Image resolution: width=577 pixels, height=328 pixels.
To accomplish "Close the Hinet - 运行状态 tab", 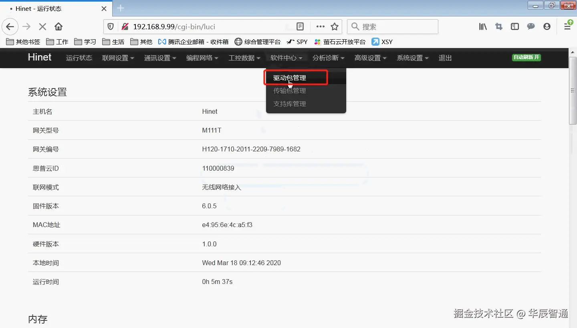I will click(104, 8).
